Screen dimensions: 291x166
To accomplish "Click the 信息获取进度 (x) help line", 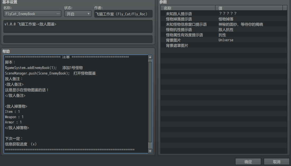I will (x=21, y=144).
